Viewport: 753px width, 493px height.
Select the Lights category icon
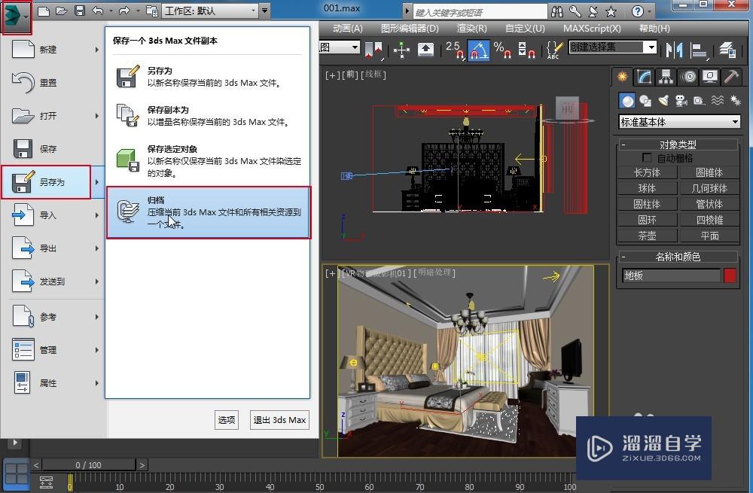pos(663,101)
